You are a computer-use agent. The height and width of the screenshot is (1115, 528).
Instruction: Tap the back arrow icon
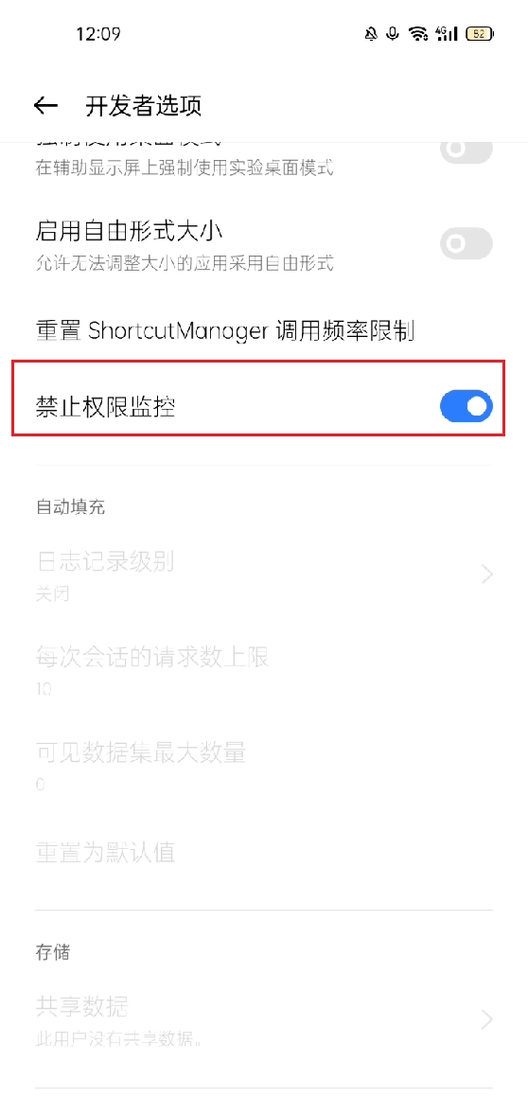pyautogui.click(x=45, y=106)
